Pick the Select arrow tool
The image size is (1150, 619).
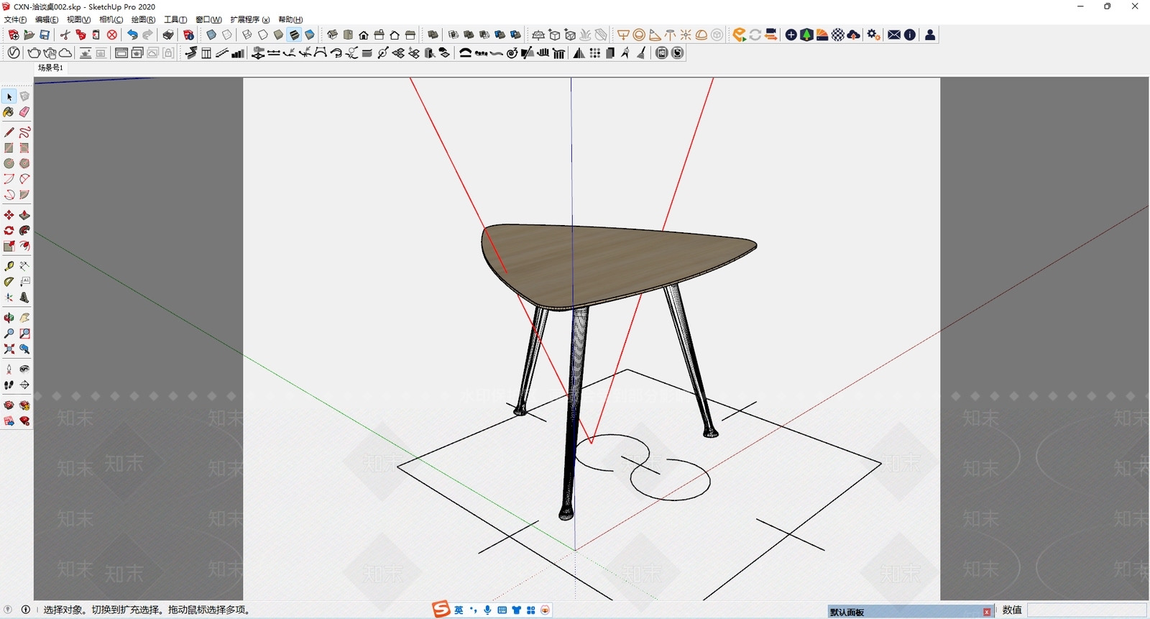click(x=9, y=96)
